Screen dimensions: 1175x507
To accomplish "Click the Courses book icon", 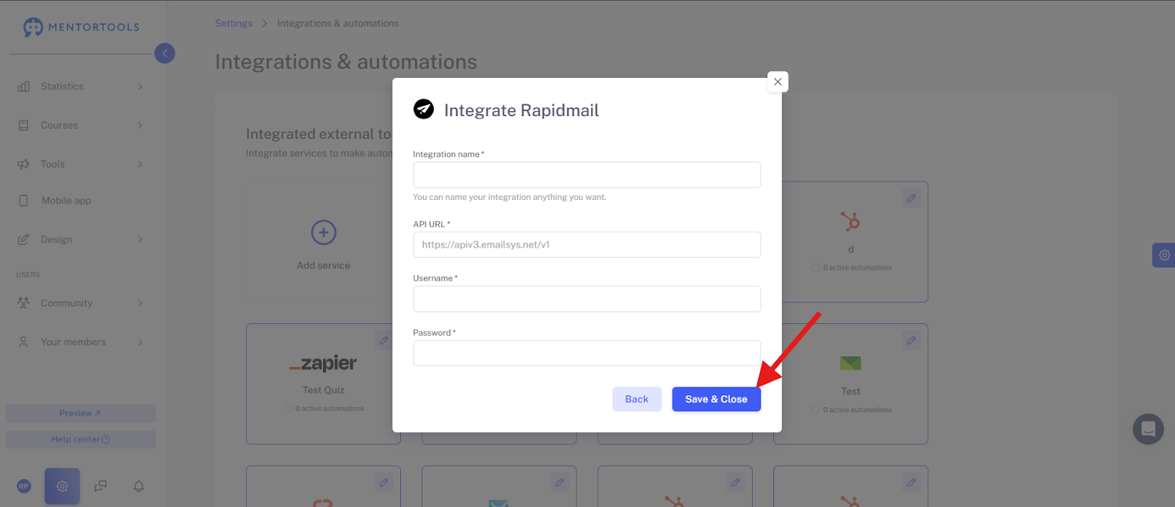I will pyautogui.click(x=23, y=126).
